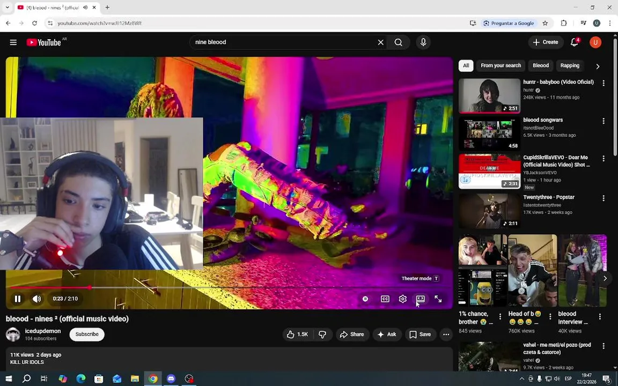Open the Ask AI button

click(x=387, y=334)
